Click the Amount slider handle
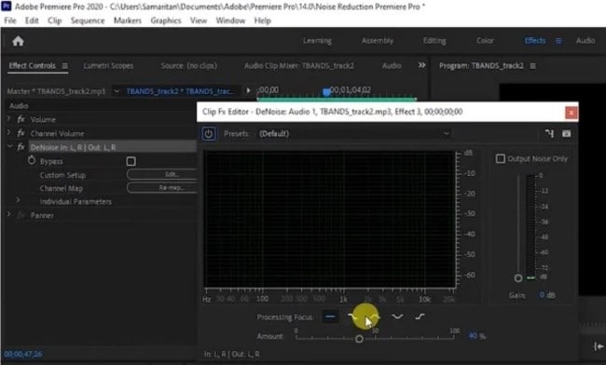The height and width of the screenshot is (365, 606). (359, 339)
